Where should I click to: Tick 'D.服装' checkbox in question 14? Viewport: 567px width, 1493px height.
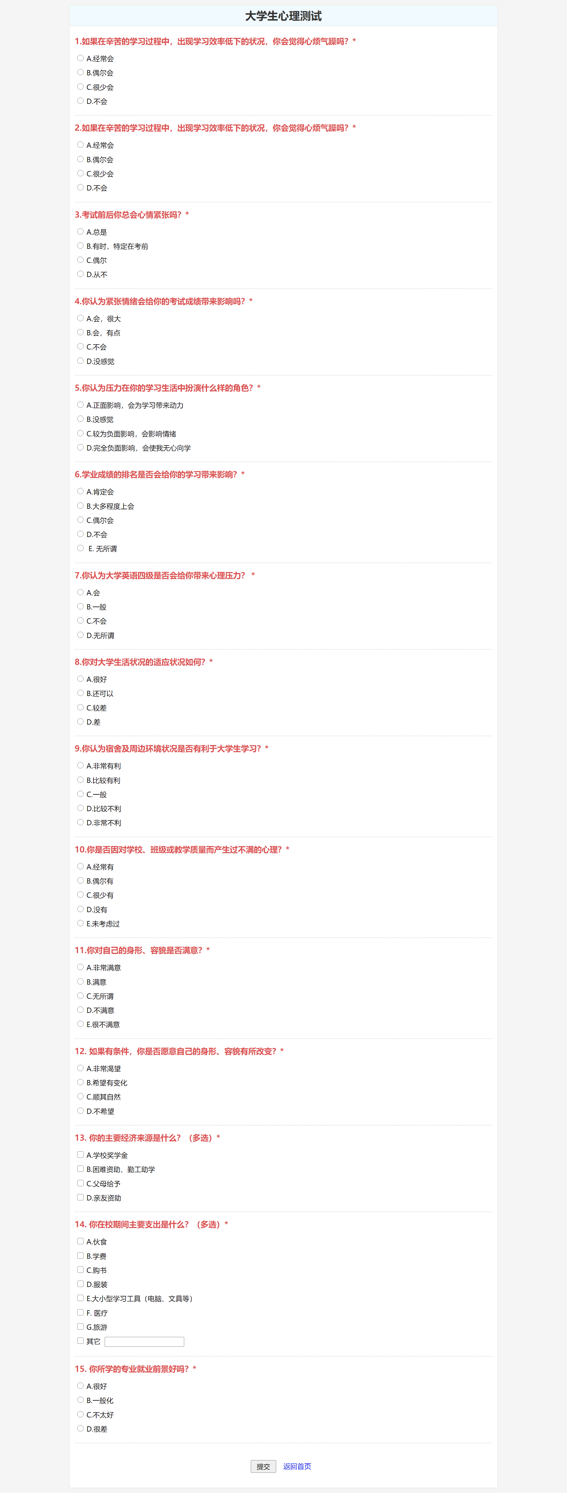click(x=80, y=1284)
